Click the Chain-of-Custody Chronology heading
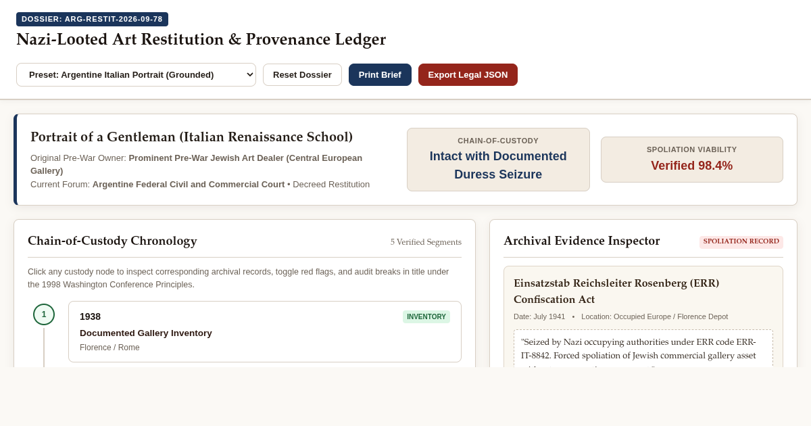This screenshot has width=811, height=426. pyautogui.click(x=112, y=241)
